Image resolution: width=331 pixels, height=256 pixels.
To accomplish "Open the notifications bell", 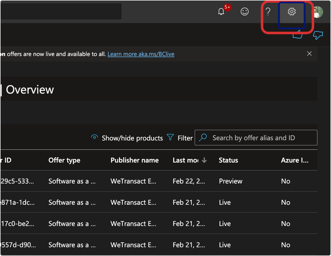I will pyautogui.click(x=221, y=12).
